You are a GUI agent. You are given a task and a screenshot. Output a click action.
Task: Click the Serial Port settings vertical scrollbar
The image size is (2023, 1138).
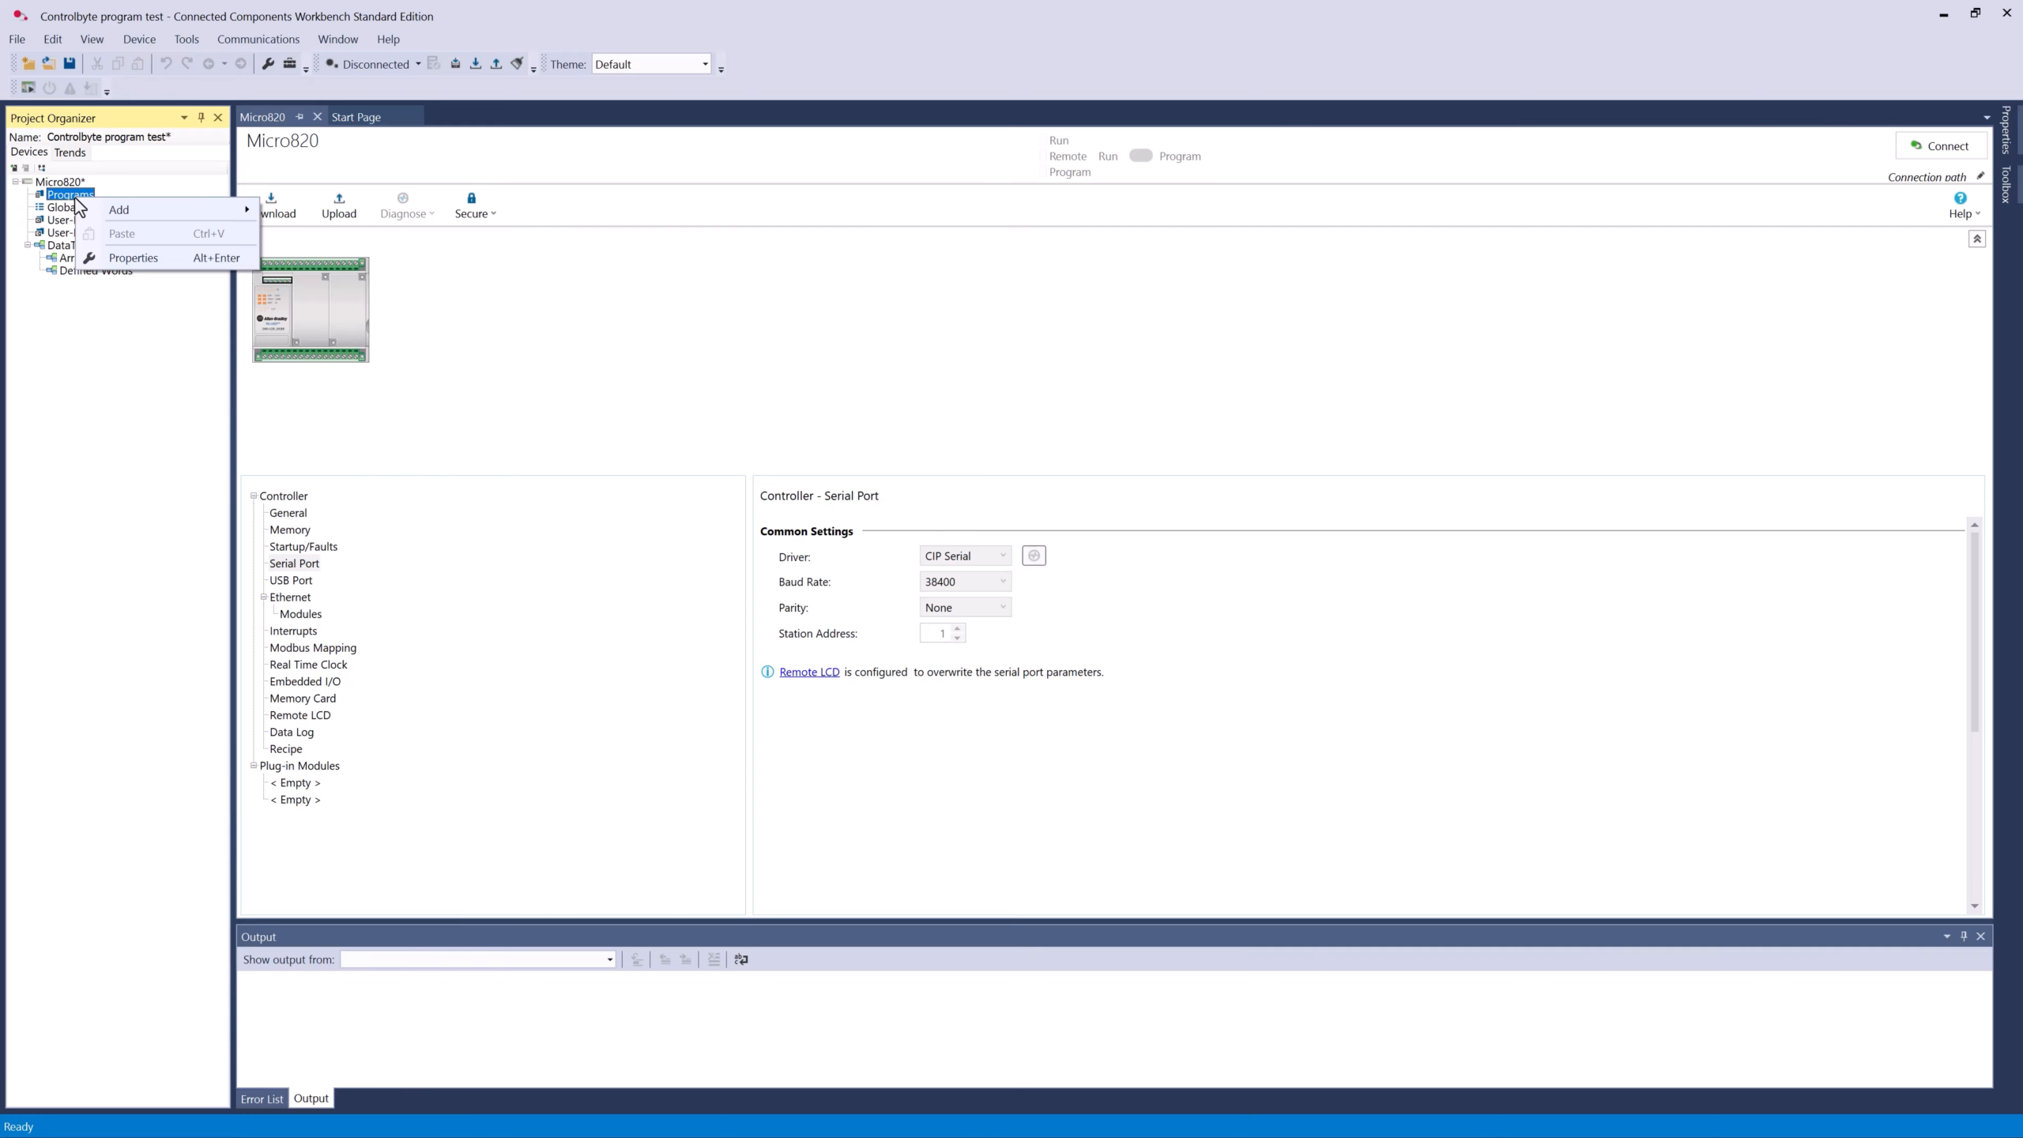click(x=1975, y=632)
